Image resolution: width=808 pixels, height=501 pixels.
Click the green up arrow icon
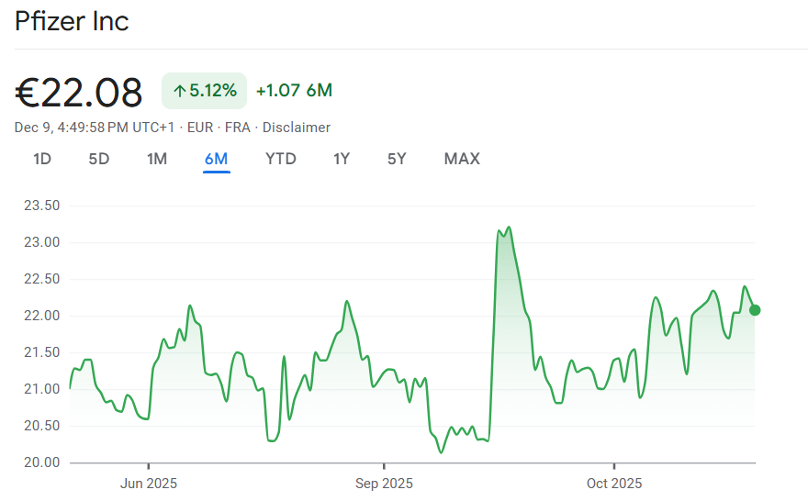click(179, 91)
